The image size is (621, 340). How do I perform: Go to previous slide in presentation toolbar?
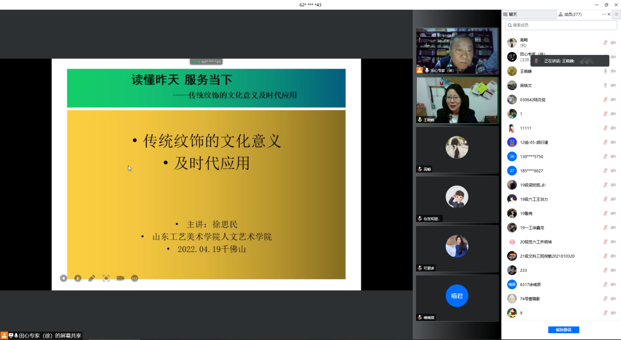(64, 278)
